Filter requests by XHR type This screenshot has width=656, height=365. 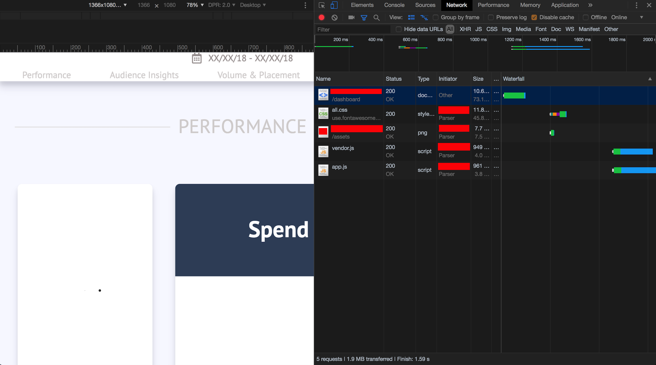[465, 29]
